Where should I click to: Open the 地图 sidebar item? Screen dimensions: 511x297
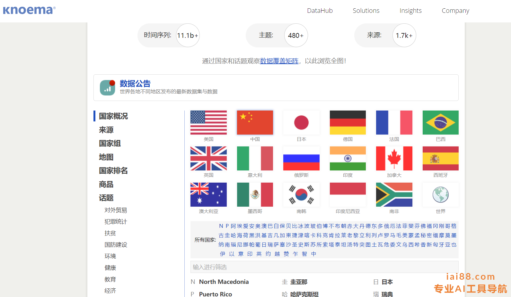coord(106,157)
